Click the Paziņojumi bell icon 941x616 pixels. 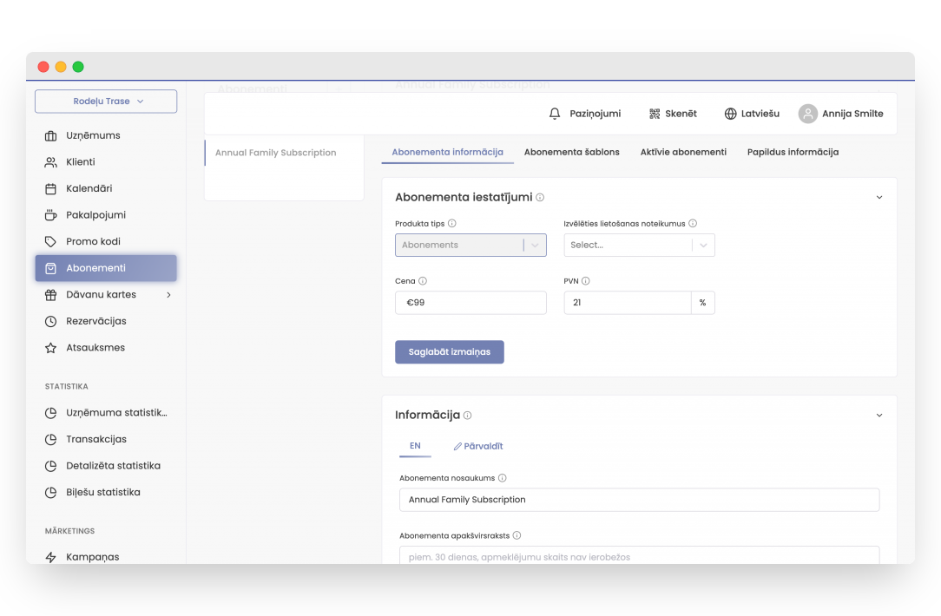coord(555,114)
